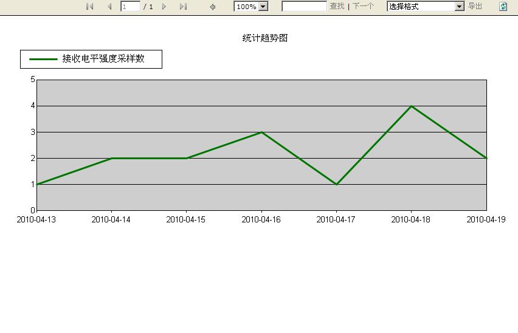Jump to last page of report

click(x=184, y=6)
